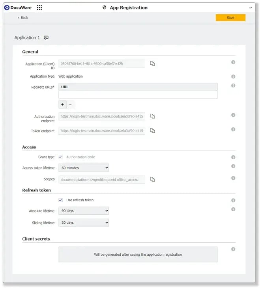Click the Authorization endpoint field
Screen dimensions: 260x288
tap(102, 116)
